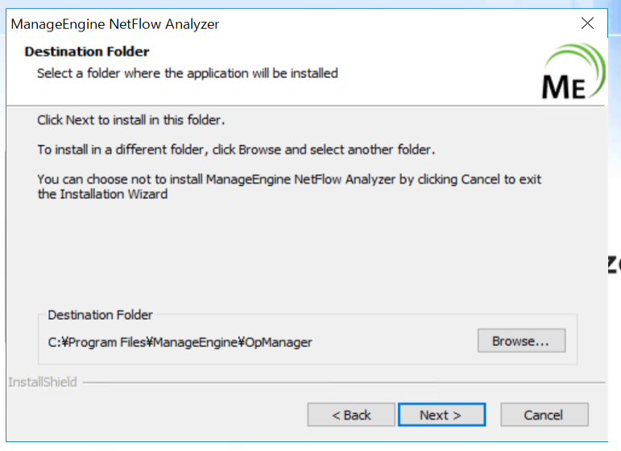
Task: Click the "Click Next to install" instruction
Action: point(130,120)
